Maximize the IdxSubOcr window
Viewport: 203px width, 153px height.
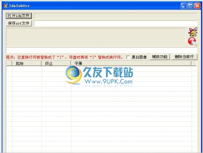tap(190, 6)
